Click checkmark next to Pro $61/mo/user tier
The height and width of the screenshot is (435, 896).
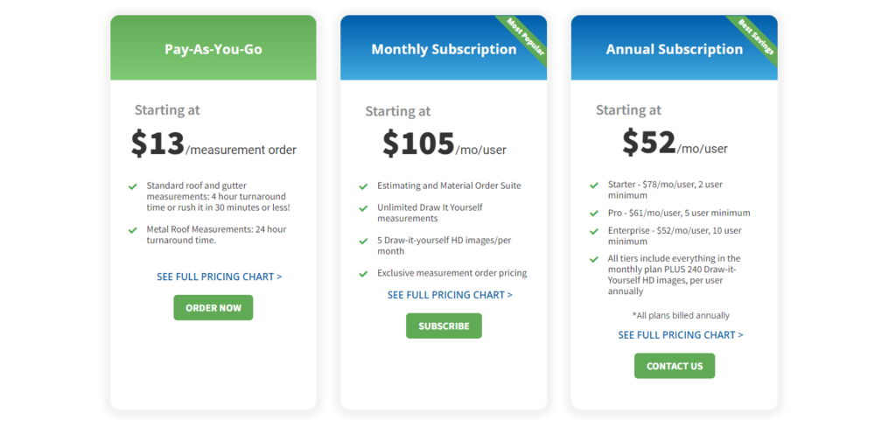coord(594,214)
